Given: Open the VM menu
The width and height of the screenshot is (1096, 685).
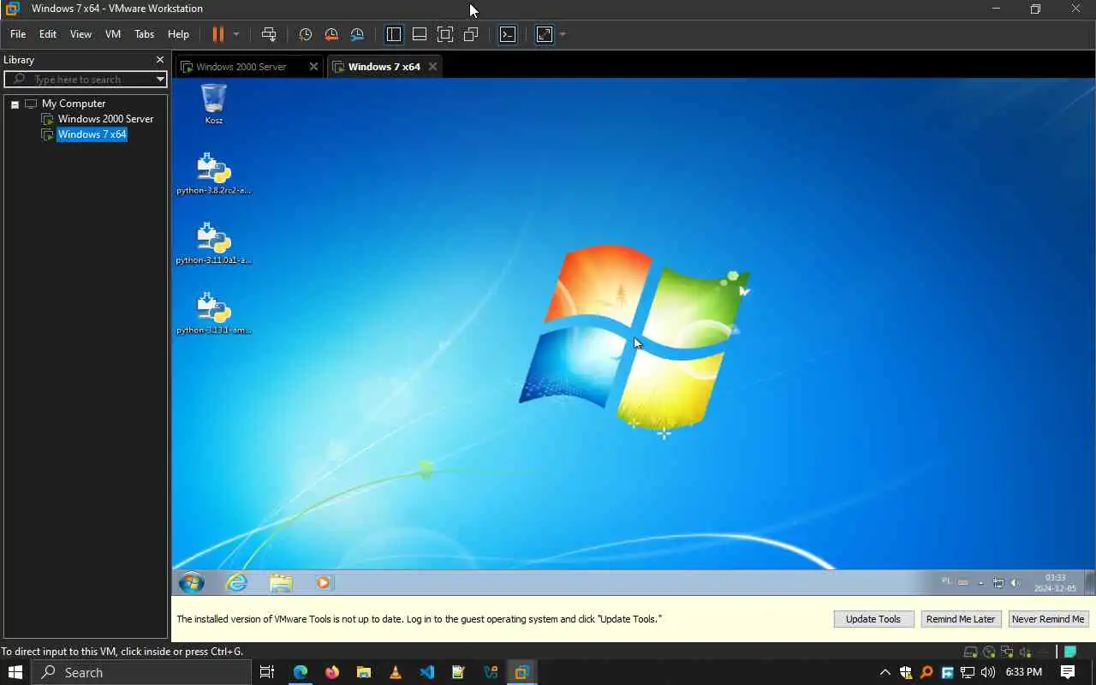Looking at the screenshot, I should tap(113, 34).
